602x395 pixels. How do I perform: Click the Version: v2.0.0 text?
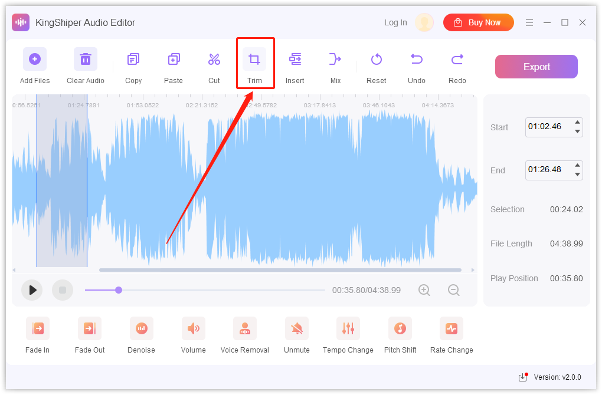click(x=558, y=377)
